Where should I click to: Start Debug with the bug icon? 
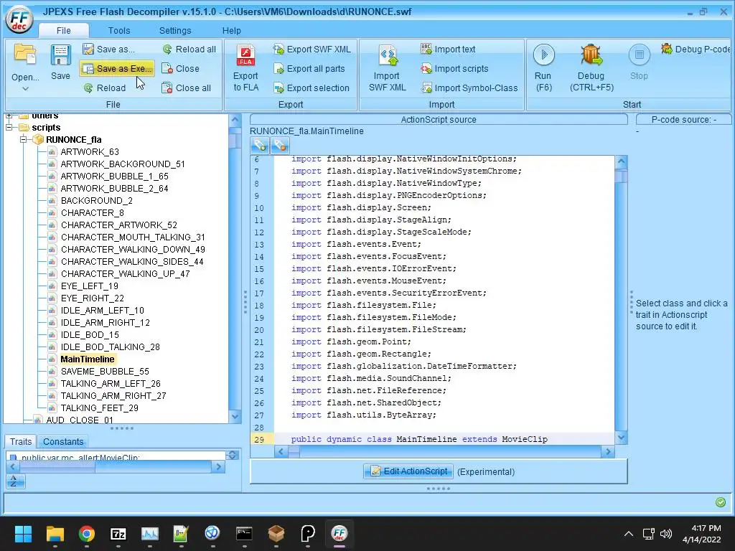point(591,55)
